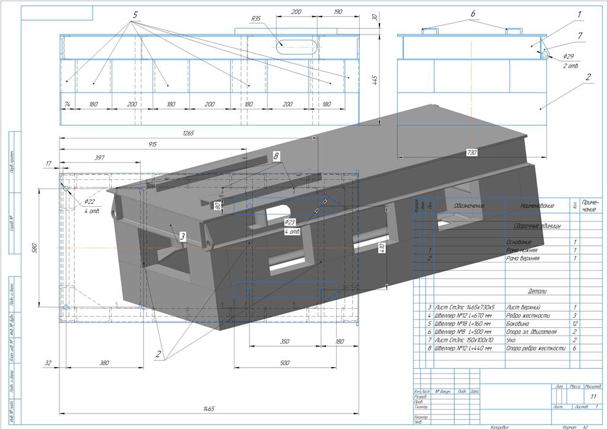Click 'Лист Ст3пс 150х100х10' cell
The image size is (608, 430).
464,340
